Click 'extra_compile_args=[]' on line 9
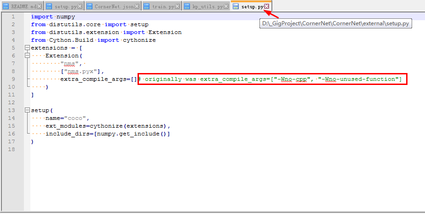The image size is (425, 214). coord(98,79)
